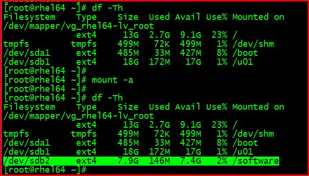Click 'Used' header in second df output
Screen dimensions: 309x176
[x=159, y=107]
